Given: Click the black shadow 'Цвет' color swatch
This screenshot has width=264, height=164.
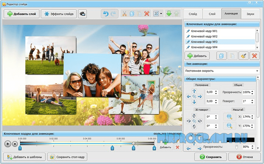Looking at the screenshot, I should click(241, 140).
